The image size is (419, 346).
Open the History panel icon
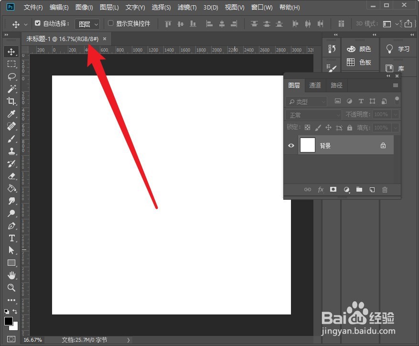332,49
